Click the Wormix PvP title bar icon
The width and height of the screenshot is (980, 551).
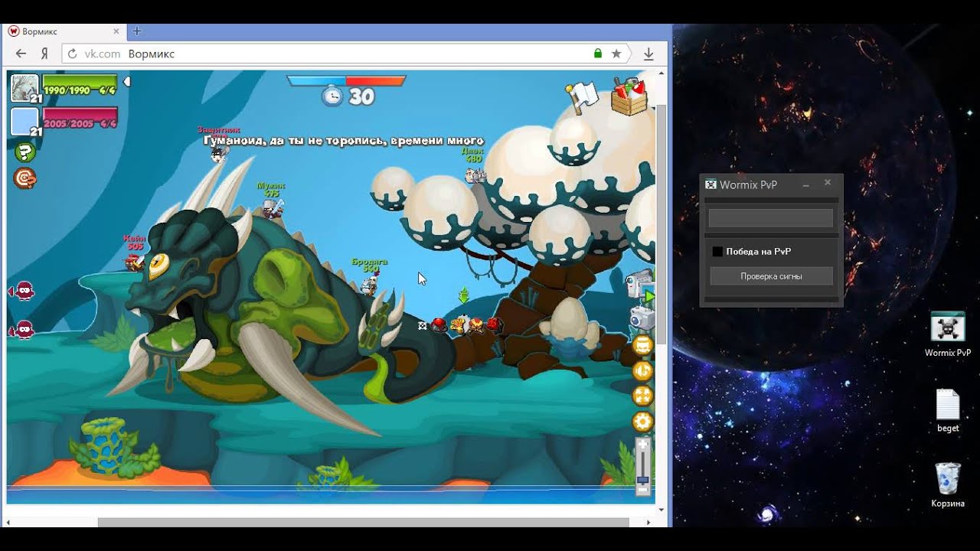(x=710, y=184)
